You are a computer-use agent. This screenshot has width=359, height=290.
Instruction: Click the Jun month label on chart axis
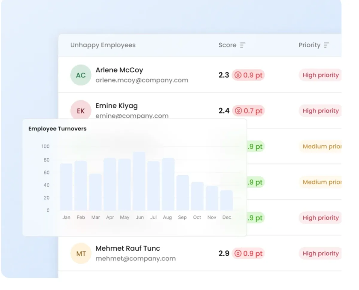(x=140, y=217)
